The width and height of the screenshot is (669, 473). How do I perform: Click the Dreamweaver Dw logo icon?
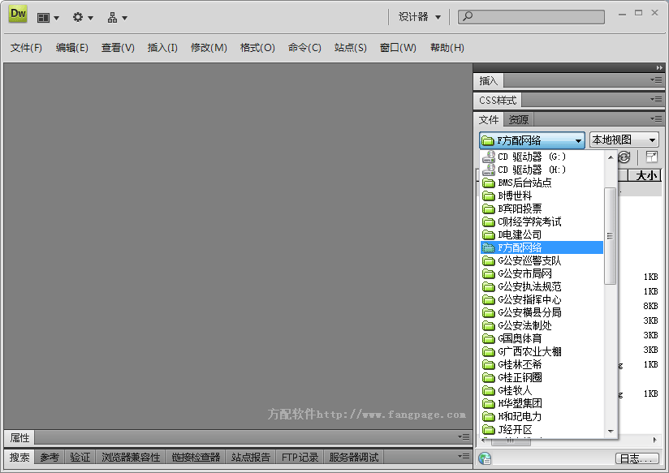[18, 14]
